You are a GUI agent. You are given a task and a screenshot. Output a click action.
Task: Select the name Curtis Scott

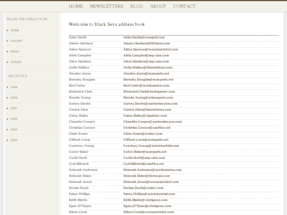pyautogui.click(x=78, y=158)
